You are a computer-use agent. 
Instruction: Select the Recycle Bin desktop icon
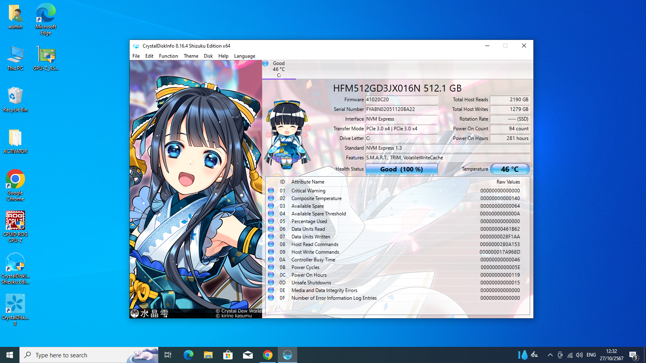(15, 100)
